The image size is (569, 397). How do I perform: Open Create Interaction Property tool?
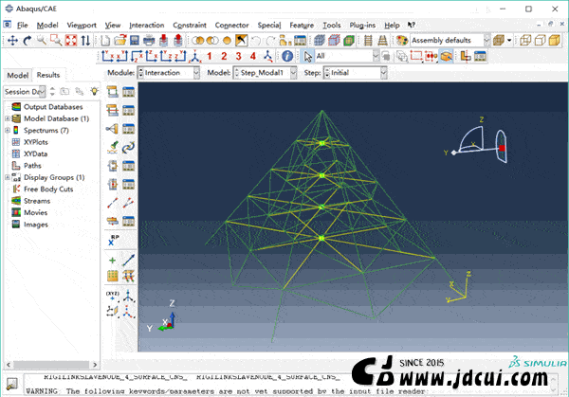tap(113, 110)
